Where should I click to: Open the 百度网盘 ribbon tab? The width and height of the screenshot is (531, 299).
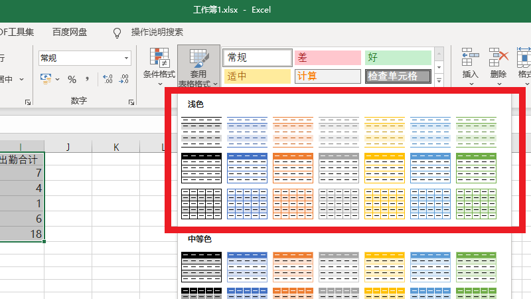coord(70,32)
